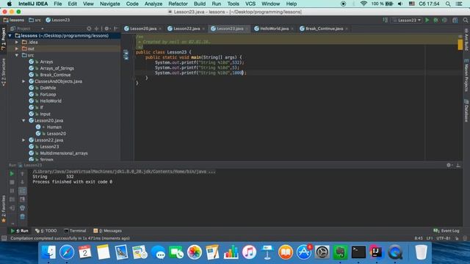The width and height of the screenshot is (470, 264).
Task: Click the editor error stripe warning marker
Action: point(460,45)
